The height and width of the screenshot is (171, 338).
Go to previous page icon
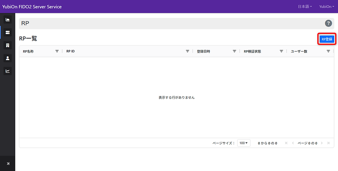point(293,143)
